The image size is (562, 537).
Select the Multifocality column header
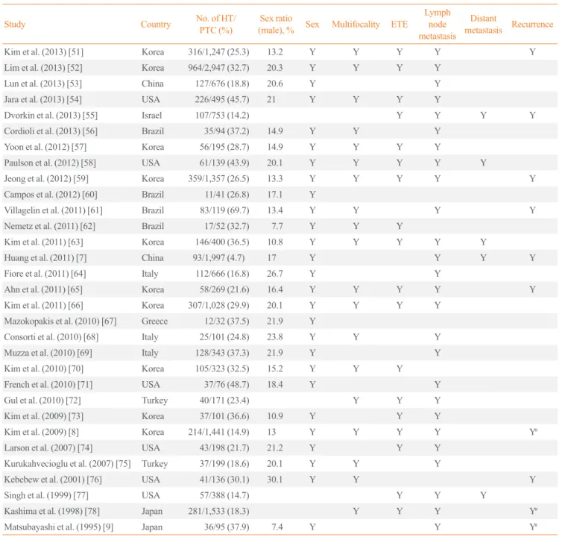pyautogui.click(x=356, y=25)
